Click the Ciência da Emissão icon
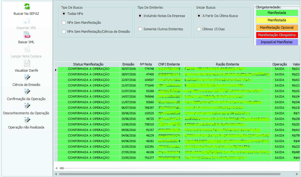Screen dimensions: 301x177 coord(27,78)
